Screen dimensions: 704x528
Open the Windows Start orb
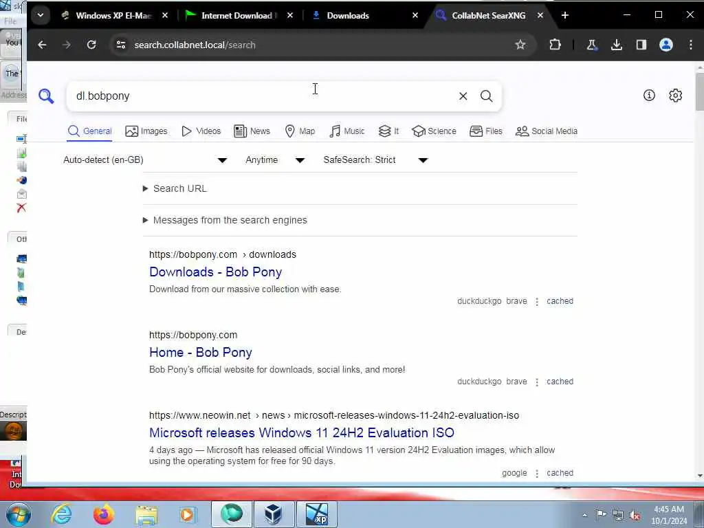click(x=18, y=514)
